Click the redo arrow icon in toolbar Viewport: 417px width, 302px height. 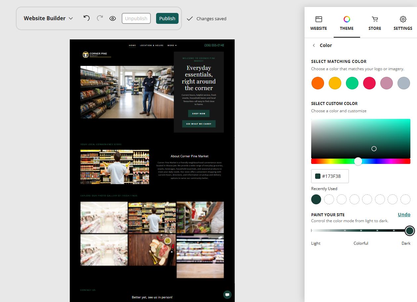coord(100,18)
